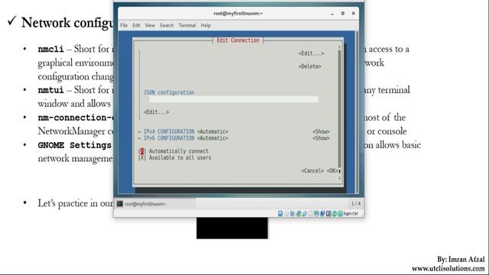The image size is (489, 275).
Task: Select Cancel in the Edit Connection dialog
Action: pyautogui.click(x=313, y=171)
